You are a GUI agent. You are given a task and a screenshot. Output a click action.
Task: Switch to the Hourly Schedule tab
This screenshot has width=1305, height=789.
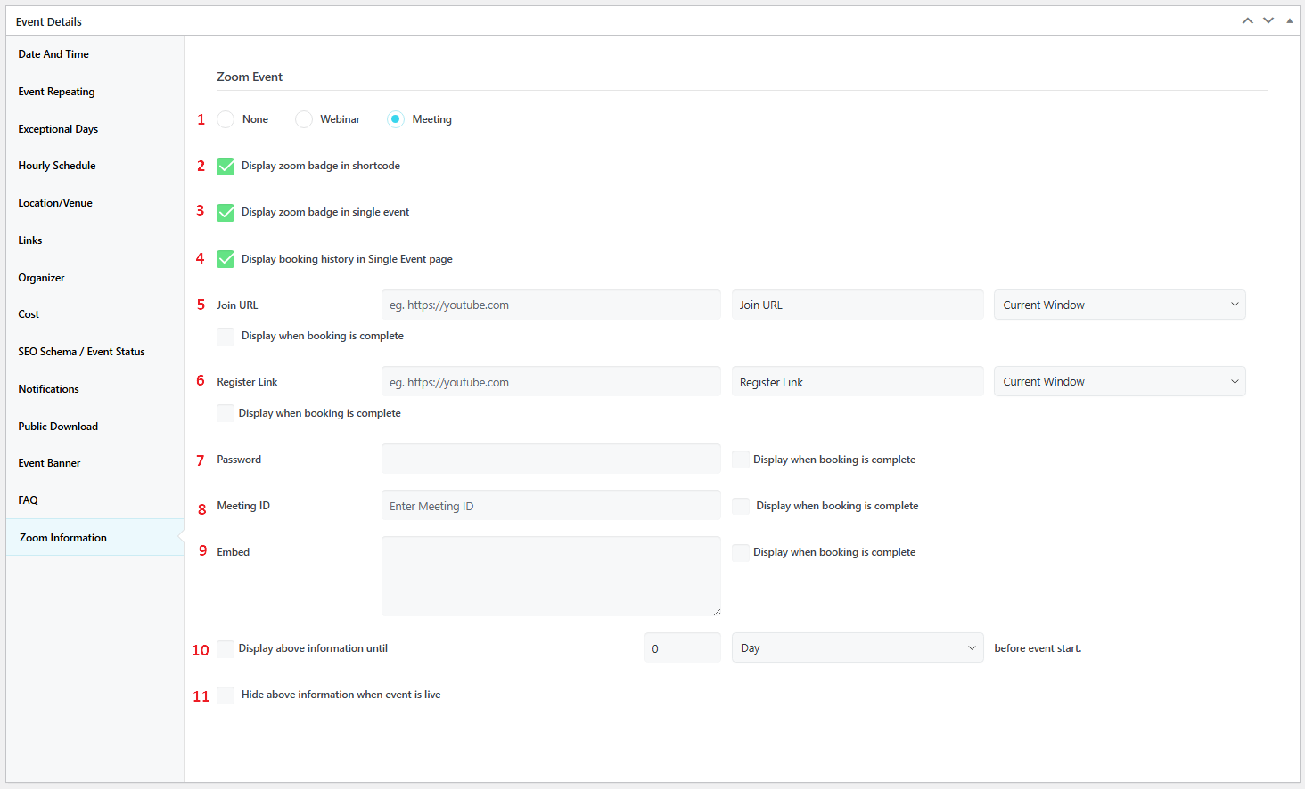tap(57, 166)
